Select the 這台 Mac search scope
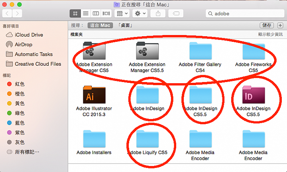 pyautogui.click(x=100, y=25)
